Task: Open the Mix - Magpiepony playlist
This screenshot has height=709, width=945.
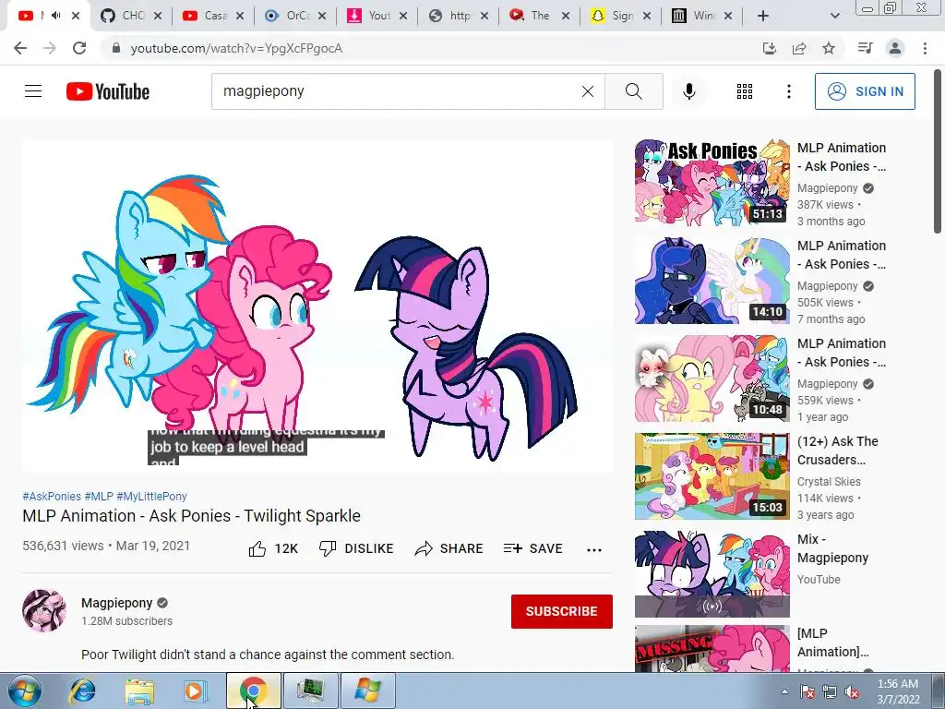Action: pyautogui.click(x=712, y=573)
